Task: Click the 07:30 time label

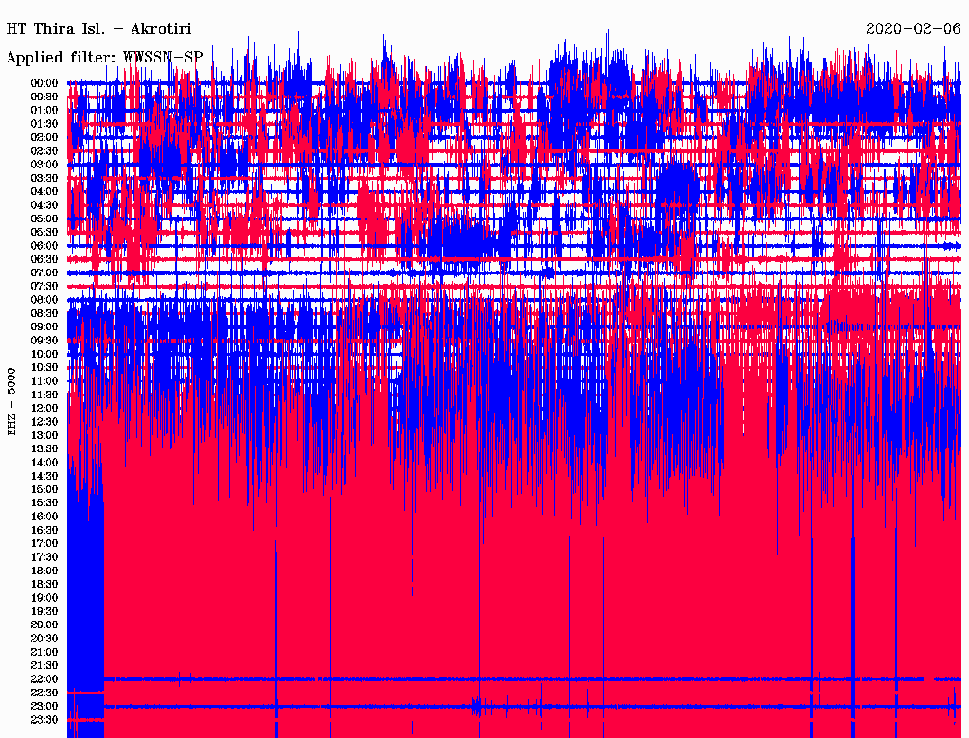Action: 44,286
